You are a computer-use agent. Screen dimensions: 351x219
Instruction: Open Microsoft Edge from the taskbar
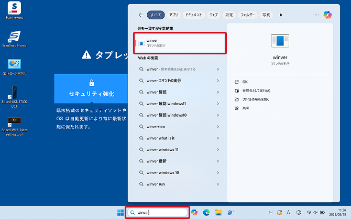206,212
